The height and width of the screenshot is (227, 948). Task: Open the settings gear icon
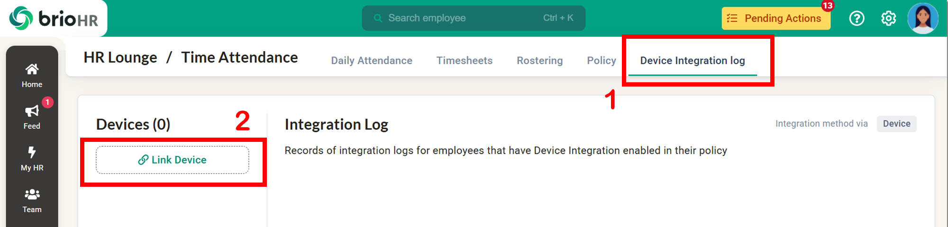click(888, 18)
